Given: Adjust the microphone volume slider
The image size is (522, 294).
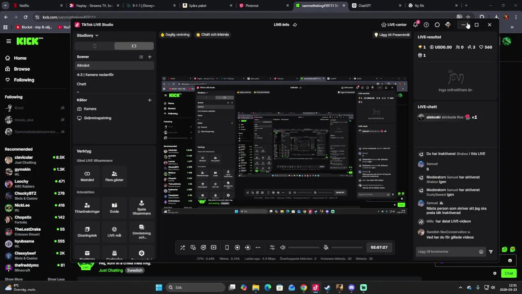Looking at the screenshot, I should [x=347, y=247].
